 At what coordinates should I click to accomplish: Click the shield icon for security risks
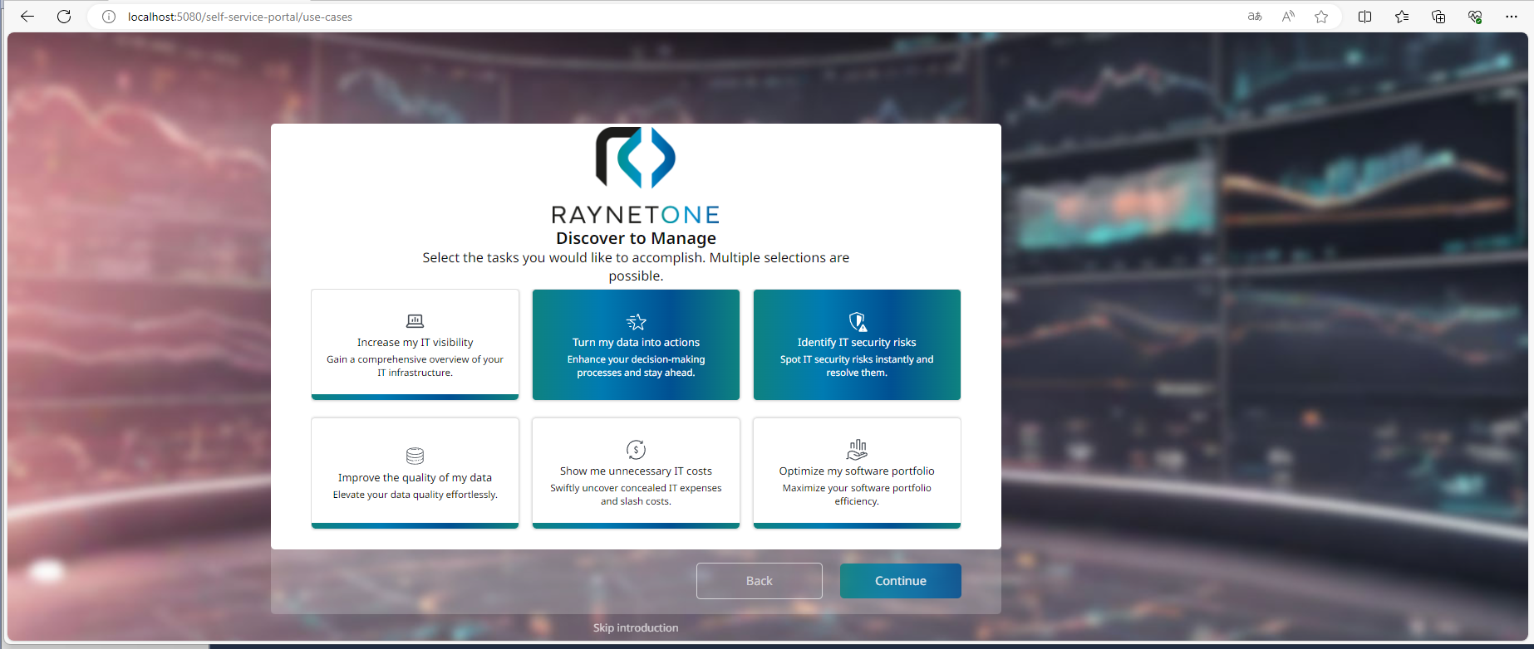[x=857, y=321]
